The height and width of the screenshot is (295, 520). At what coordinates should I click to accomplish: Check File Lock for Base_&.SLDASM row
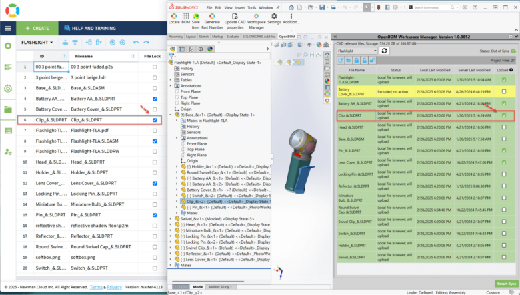[x=155, y=88]
